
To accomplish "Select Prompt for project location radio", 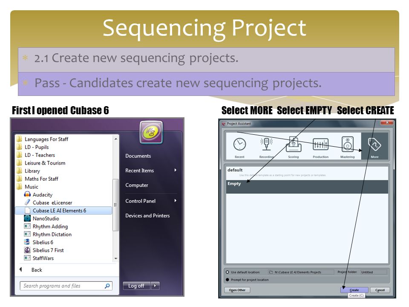I will tap(228, 280).
